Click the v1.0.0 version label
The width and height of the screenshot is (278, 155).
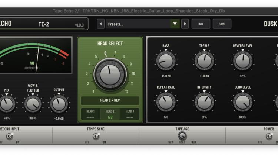pyautogui.click(x=79, y=25)
